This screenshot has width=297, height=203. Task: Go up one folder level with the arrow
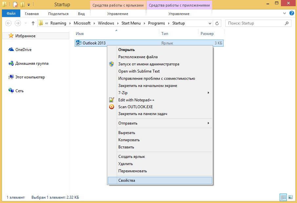33,23
